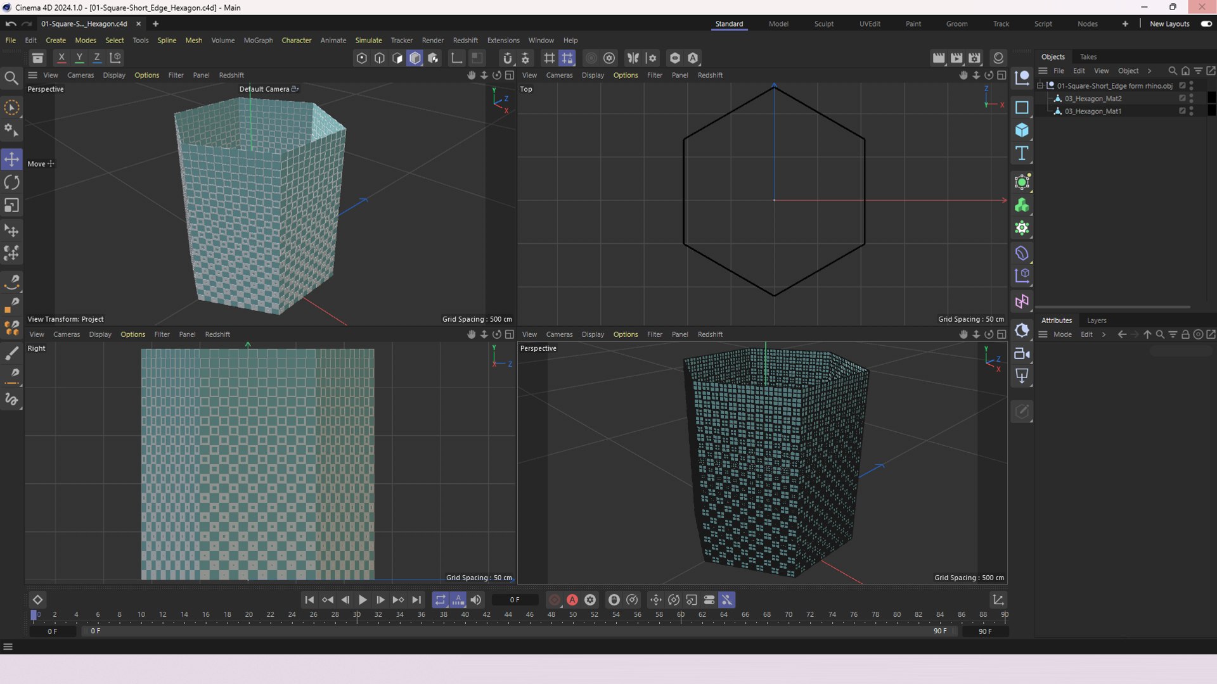Viewport: 1217px width, 684px height.
Task: Go to start of animation
Action: tap(309, 600)
